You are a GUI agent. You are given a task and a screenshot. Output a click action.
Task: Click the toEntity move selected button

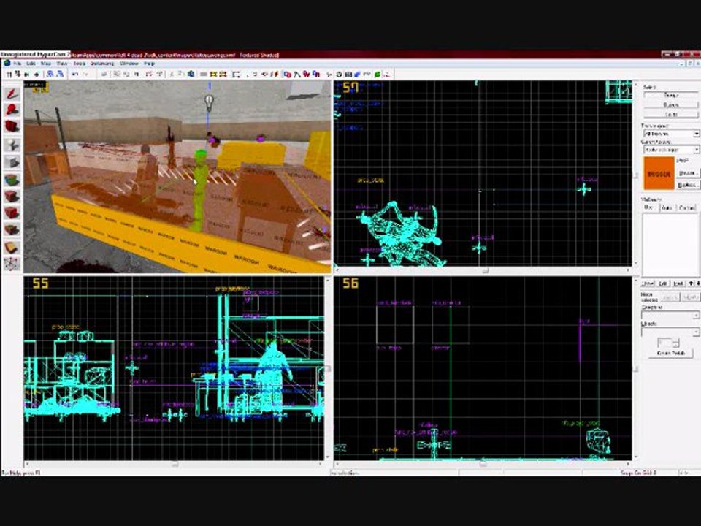[x=690, y=297]
